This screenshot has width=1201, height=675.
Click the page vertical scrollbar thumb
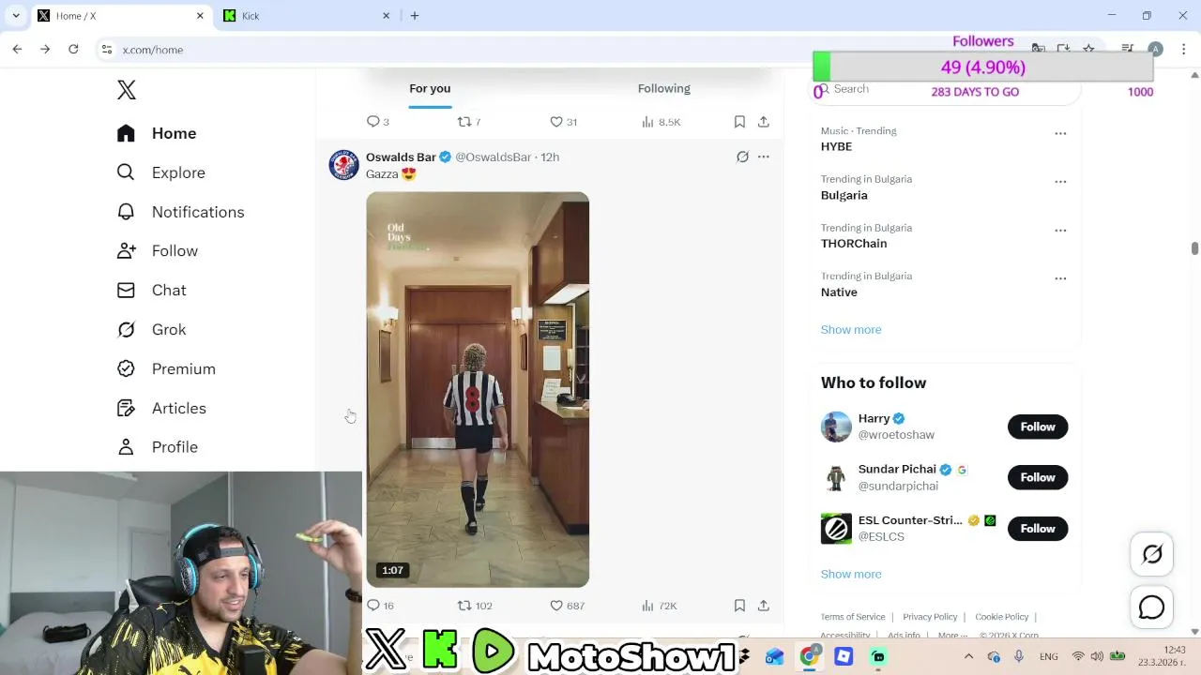tap(1194, 247)
